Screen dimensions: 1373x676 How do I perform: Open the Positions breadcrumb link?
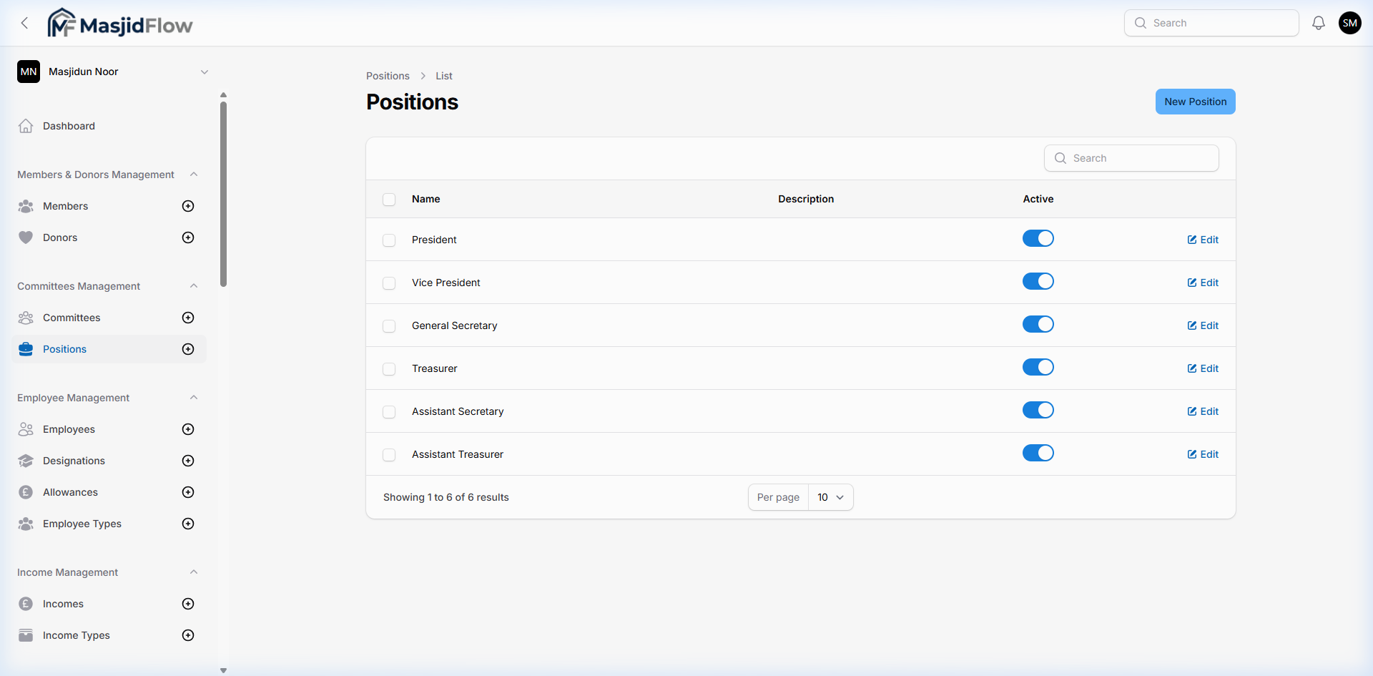pos(387,75)
